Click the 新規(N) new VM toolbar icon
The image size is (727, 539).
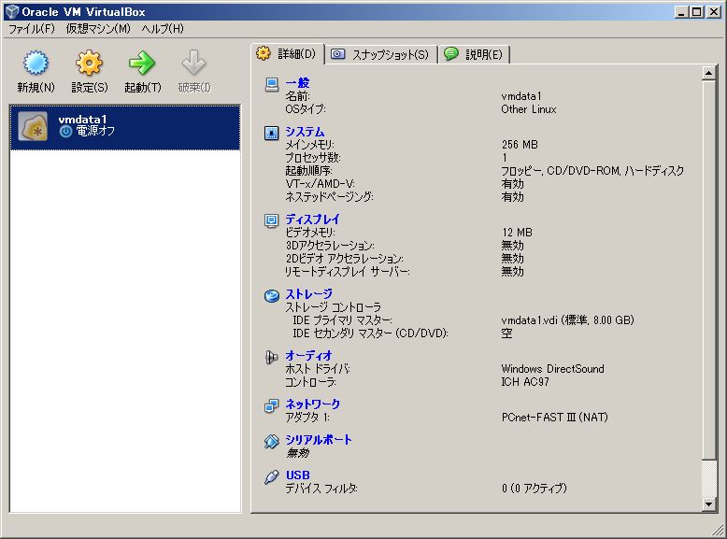[36, 63]
